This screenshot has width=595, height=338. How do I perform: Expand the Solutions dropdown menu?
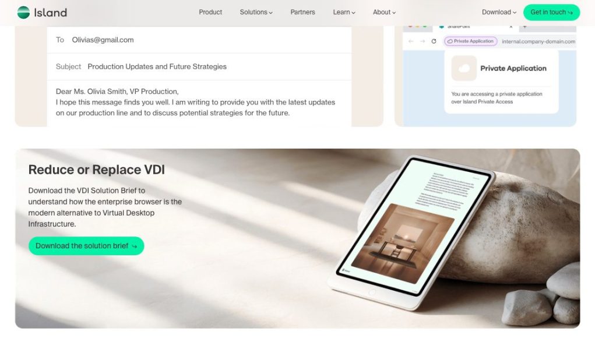(x=256, y=12)
